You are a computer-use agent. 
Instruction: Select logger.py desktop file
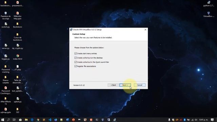tap(5, 57)
